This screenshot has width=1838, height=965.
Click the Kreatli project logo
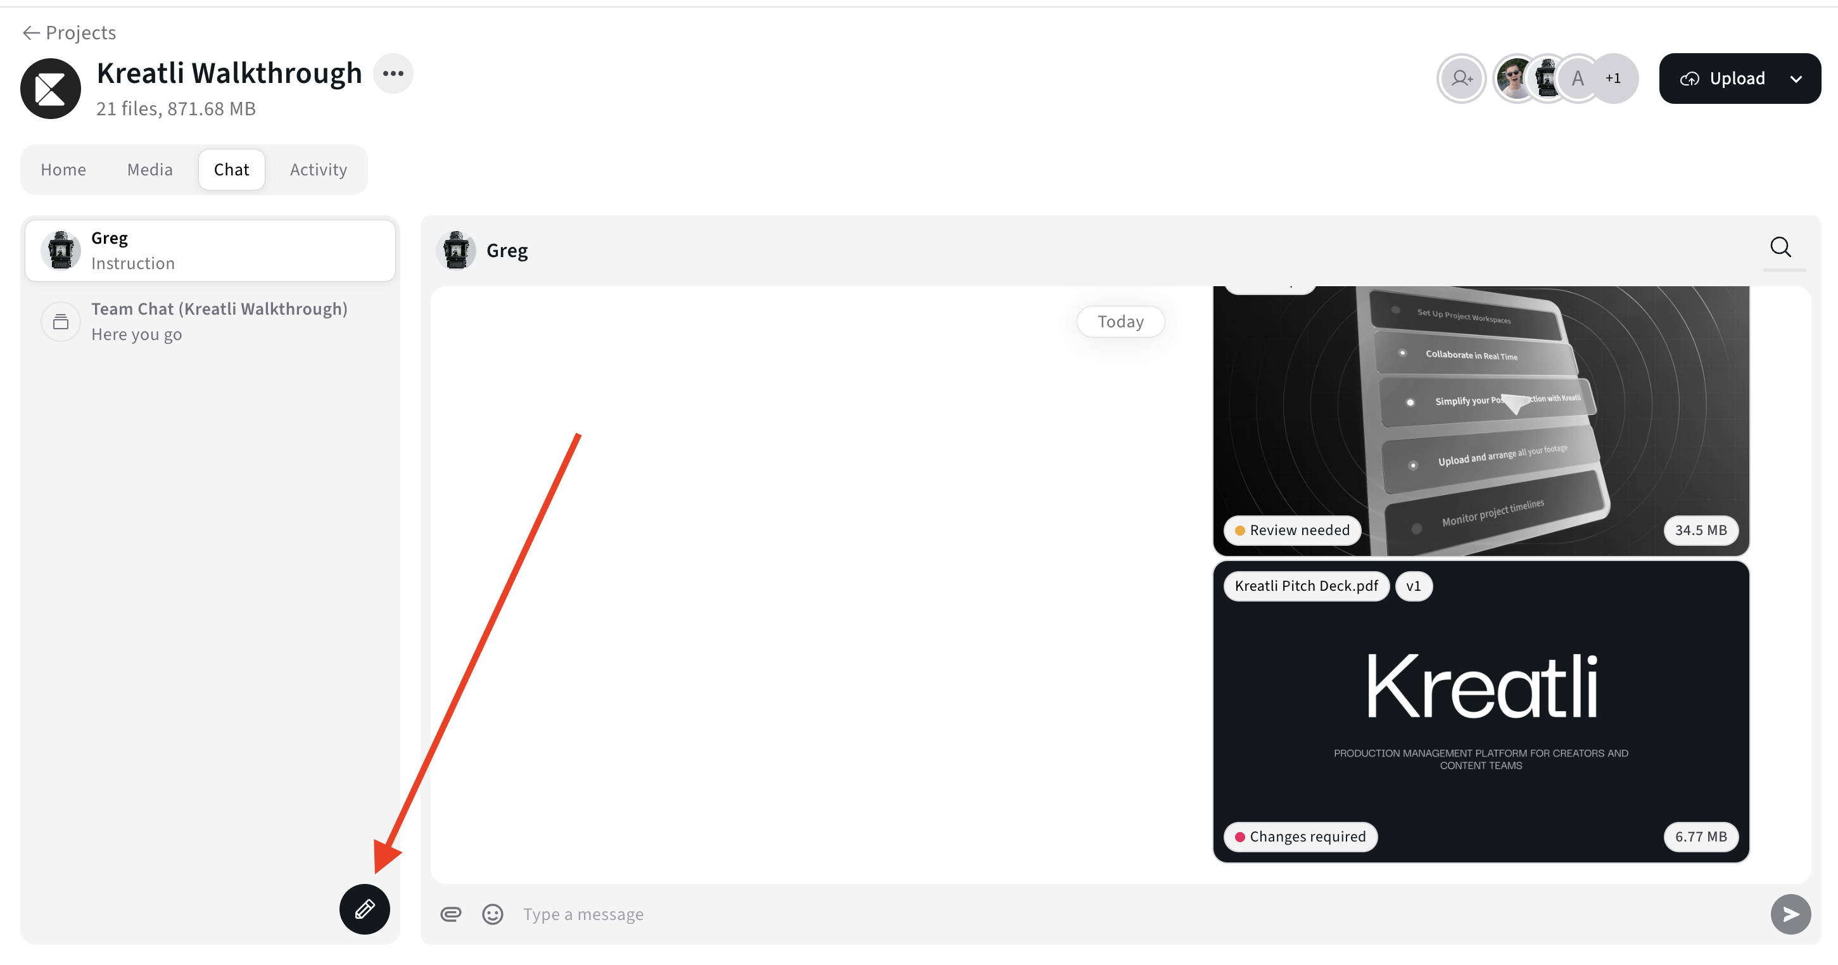click(51, 89)
